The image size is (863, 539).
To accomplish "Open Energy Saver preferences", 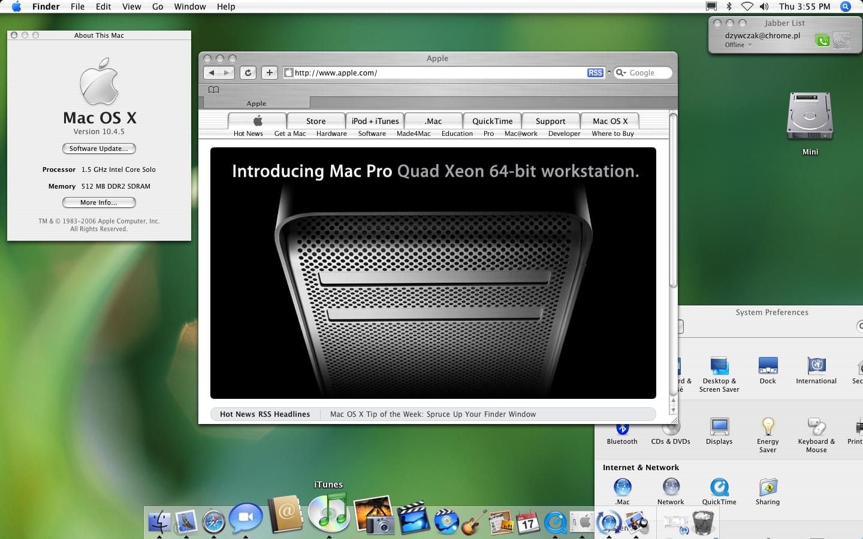I will pyautogui.click(x=768, y=435).
